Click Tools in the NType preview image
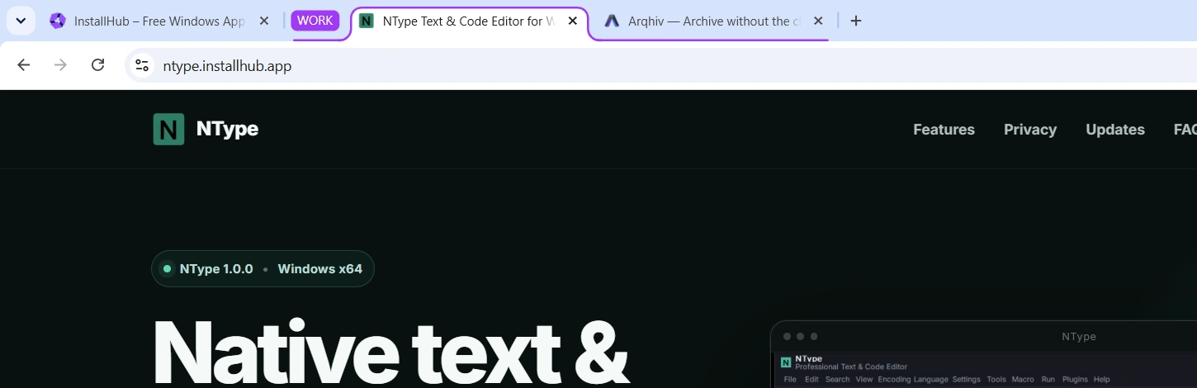1197x388 pixels. (x=996, y=380)
